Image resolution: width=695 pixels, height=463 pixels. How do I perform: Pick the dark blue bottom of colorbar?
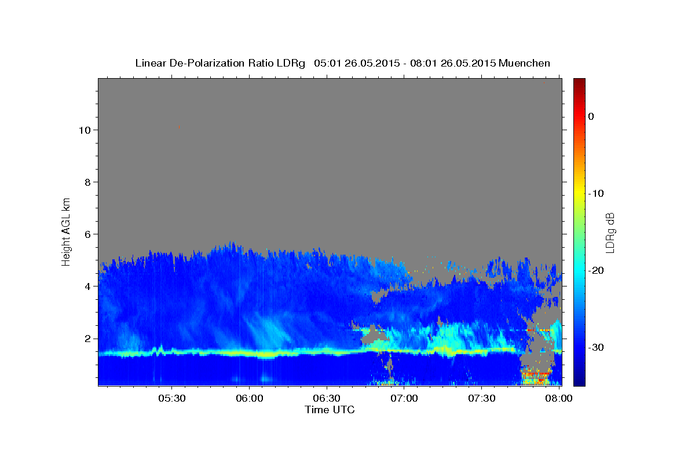579,381
